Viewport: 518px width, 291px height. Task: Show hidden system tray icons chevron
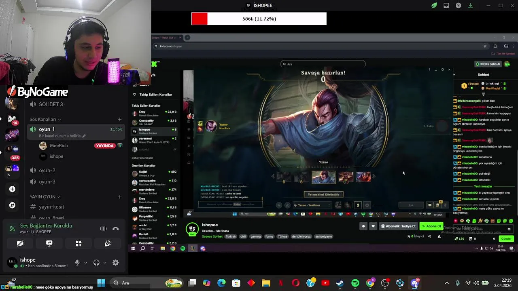coord(446,283)
